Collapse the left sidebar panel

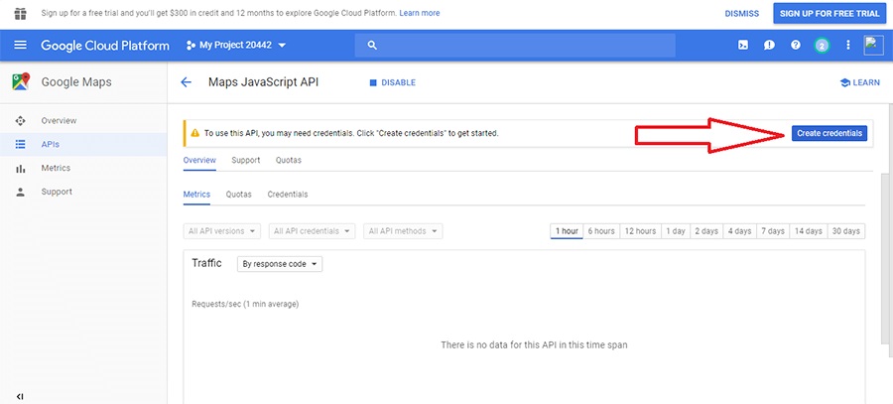coord(20,396)
